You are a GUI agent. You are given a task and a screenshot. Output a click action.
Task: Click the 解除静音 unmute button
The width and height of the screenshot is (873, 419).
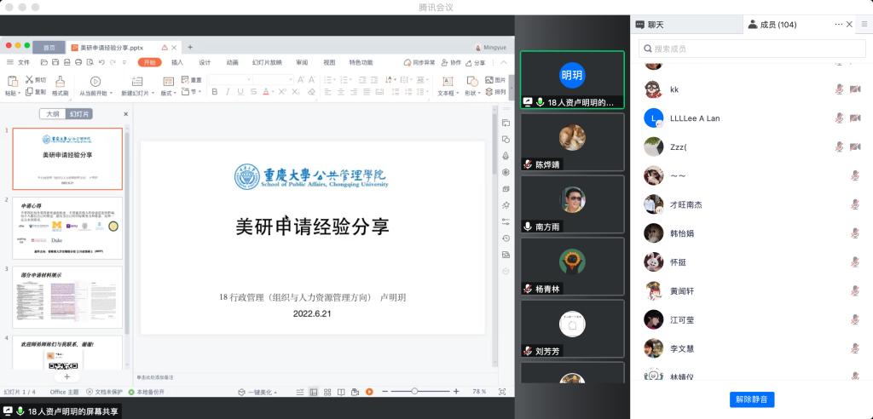752,399
